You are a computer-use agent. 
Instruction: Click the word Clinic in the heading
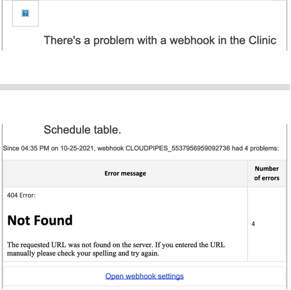(x=262, y=40)
